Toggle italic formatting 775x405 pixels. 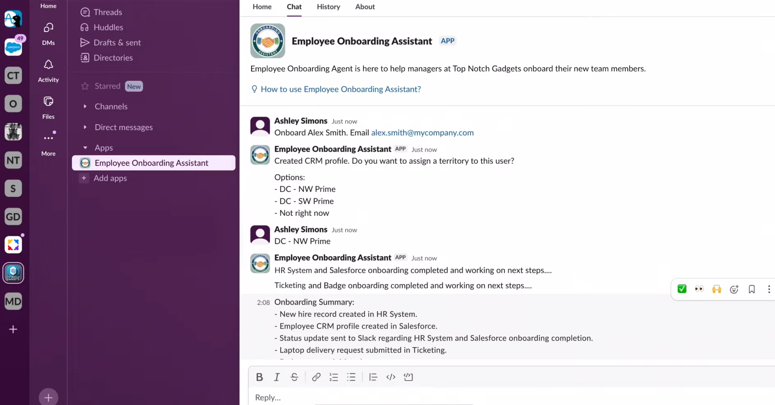(x=277, y=377)
